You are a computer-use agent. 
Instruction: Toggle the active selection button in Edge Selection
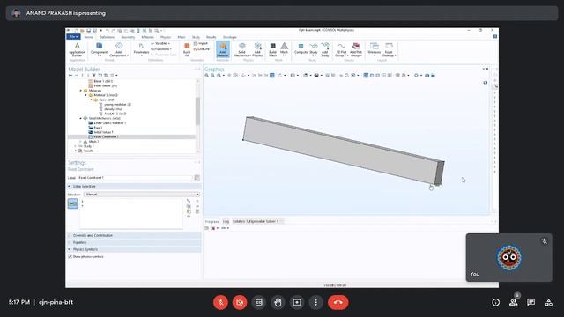point(72,203)
